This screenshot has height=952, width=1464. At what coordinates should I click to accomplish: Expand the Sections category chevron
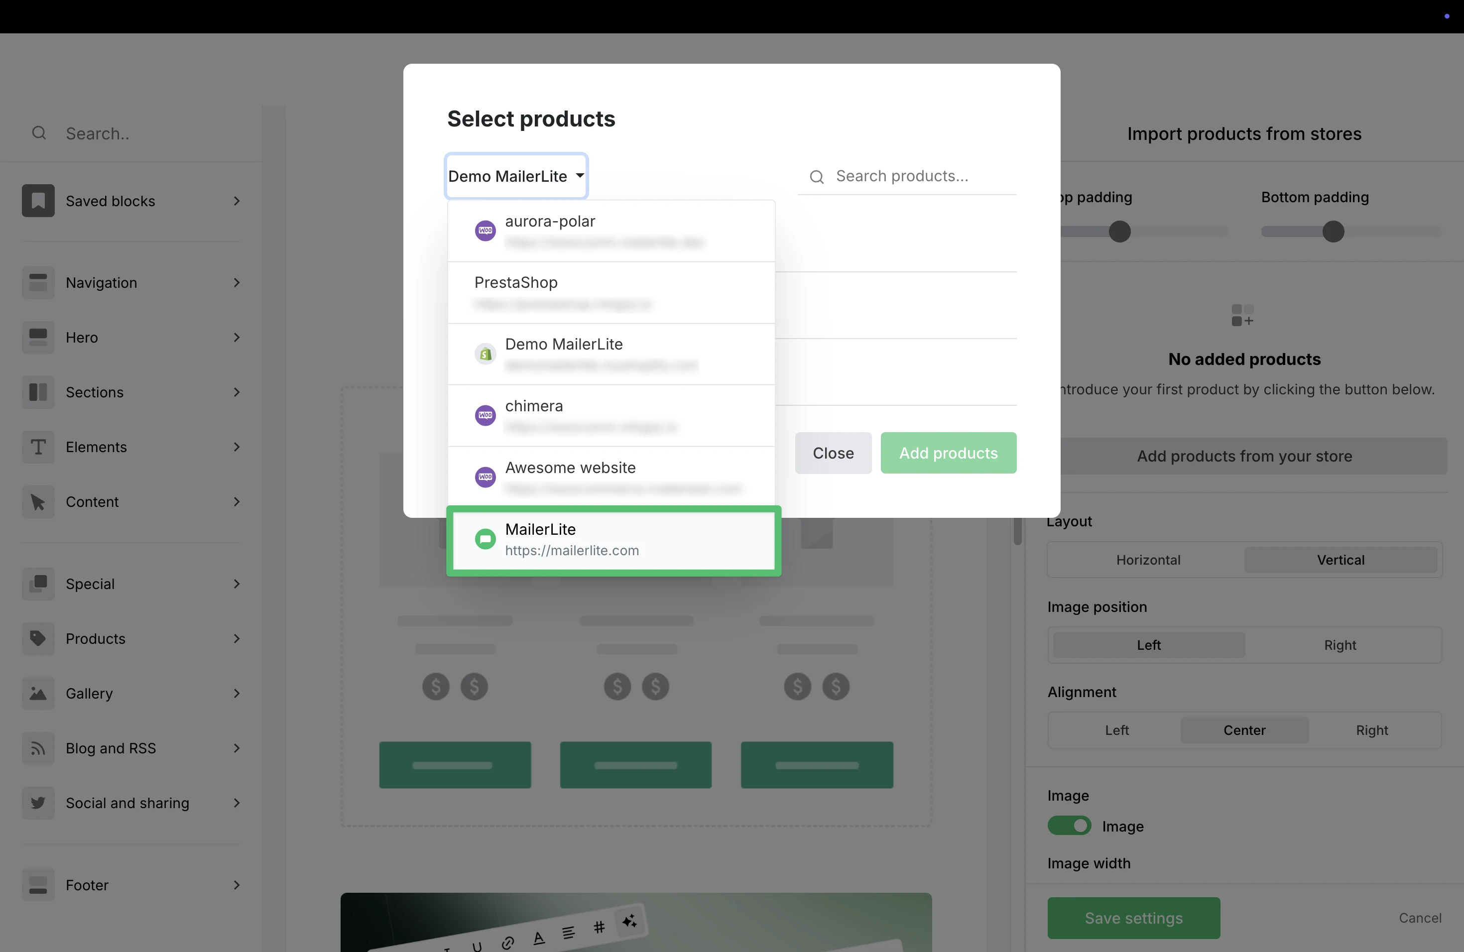237,392
